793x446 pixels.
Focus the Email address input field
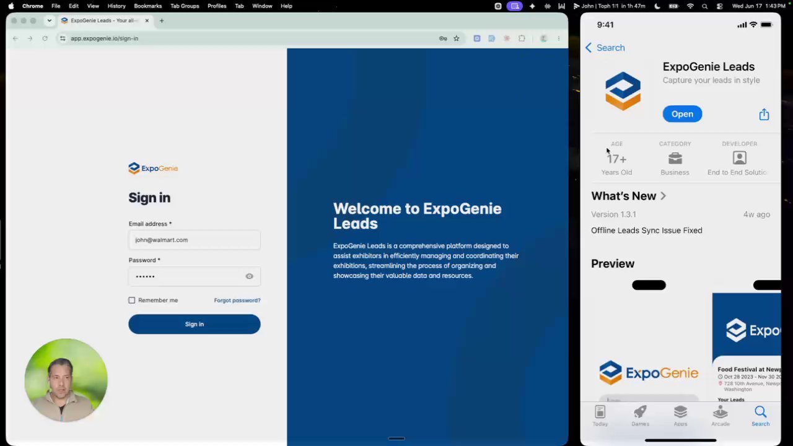point(195,240)
